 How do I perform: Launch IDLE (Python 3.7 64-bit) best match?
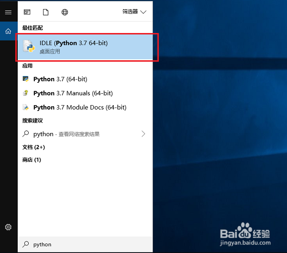[x=85, y=47]
